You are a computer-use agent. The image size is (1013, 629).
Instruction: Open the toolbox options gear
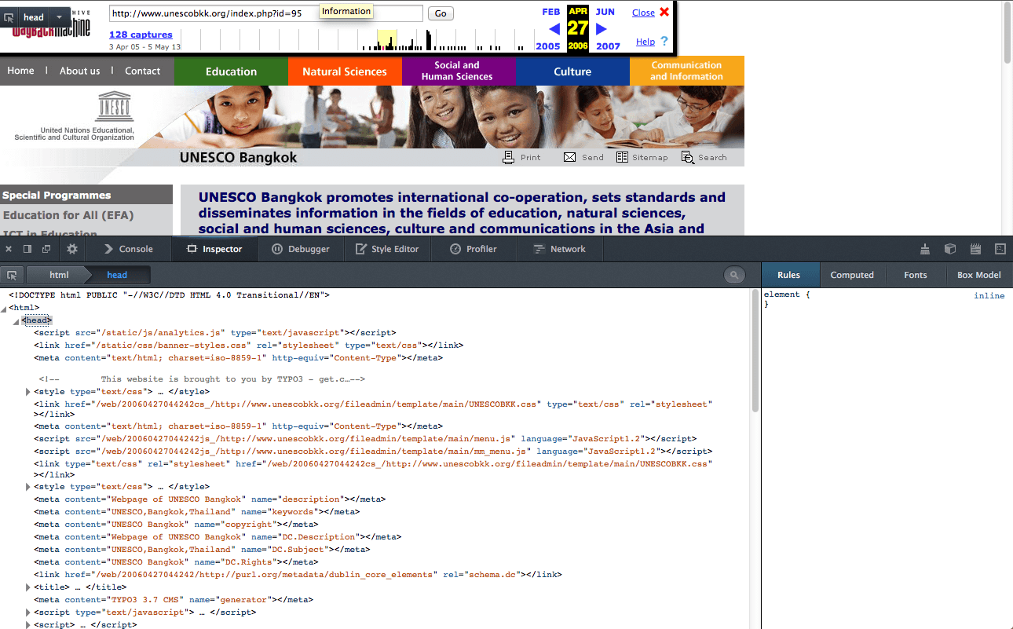tap(72, 249)
